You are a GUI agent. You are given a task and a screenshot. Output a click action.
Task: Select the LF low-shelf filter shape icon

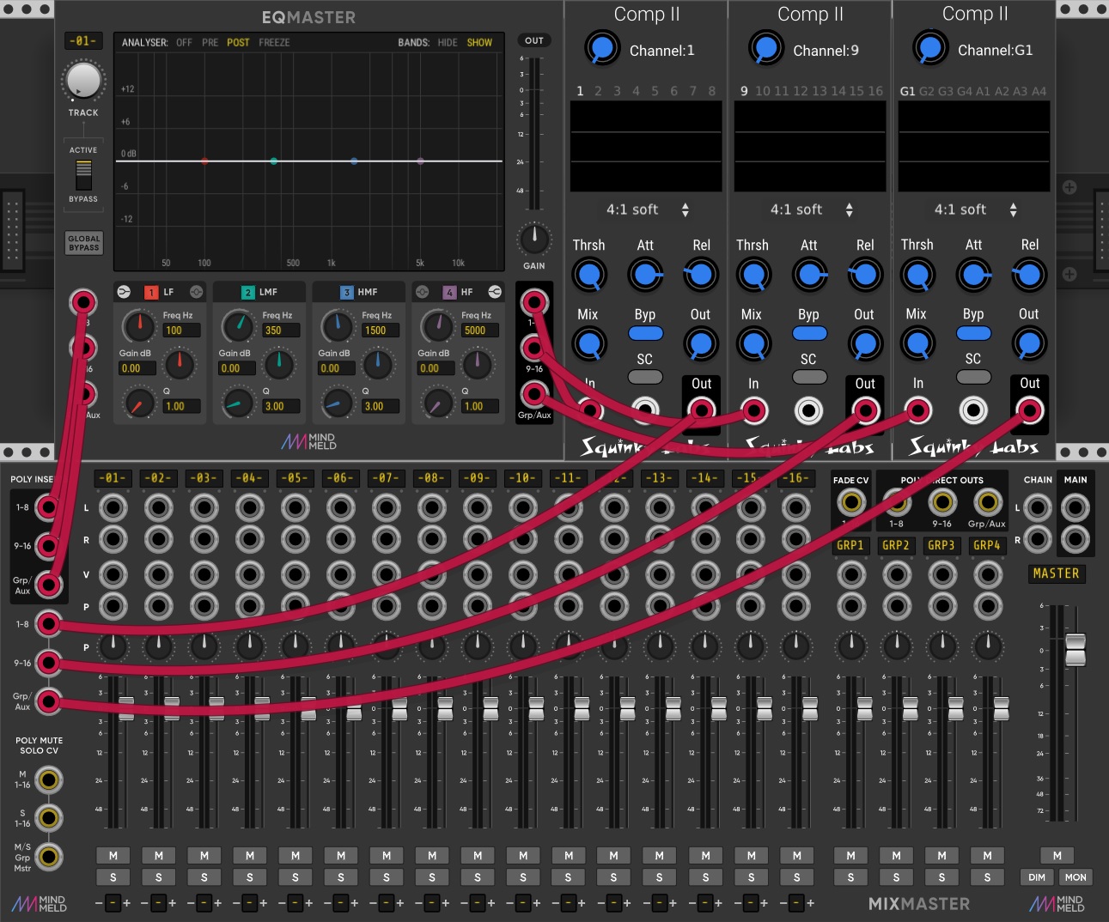pos(124,292)
